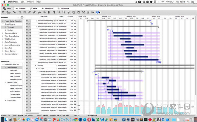Click the horizontal chain link icon
197x122 pixels.
click(x=44, y=12)
